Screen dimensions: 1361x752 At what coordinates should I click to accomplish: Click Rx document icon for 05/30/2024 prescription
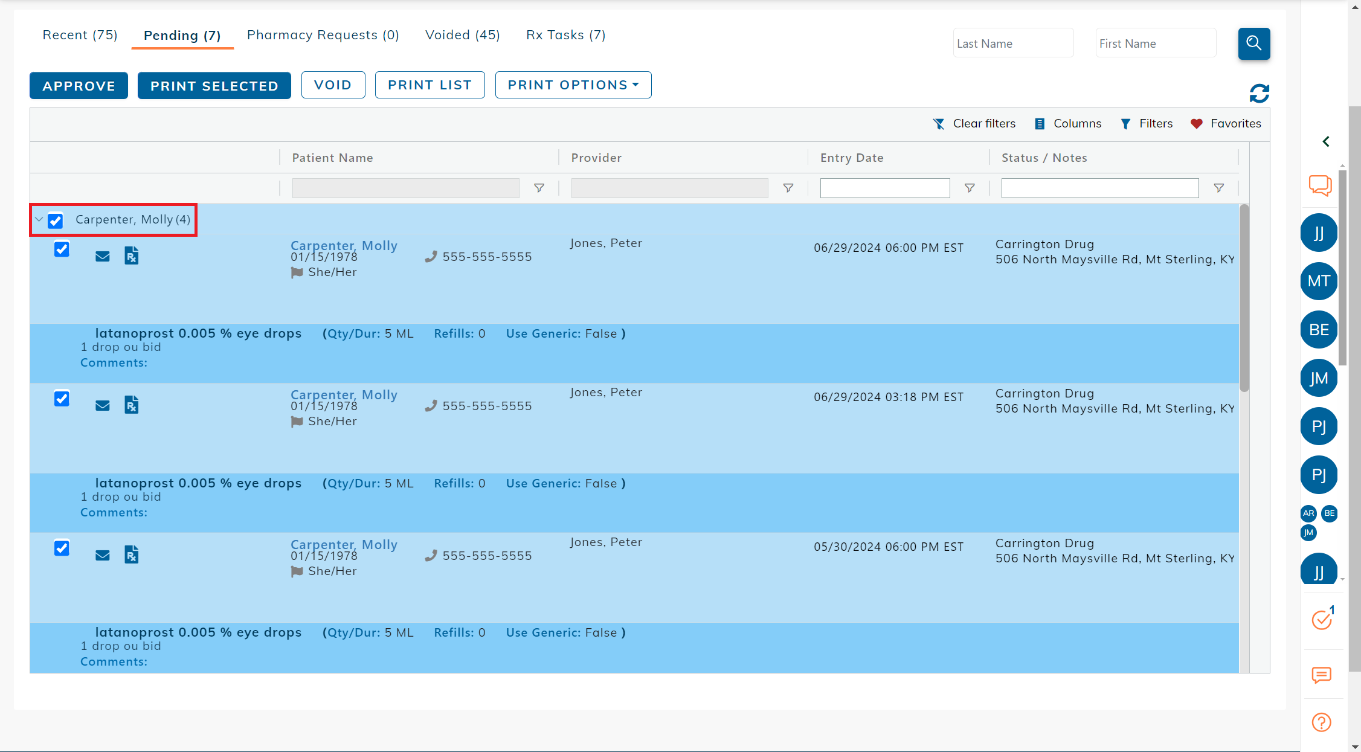tap(132, 554)
